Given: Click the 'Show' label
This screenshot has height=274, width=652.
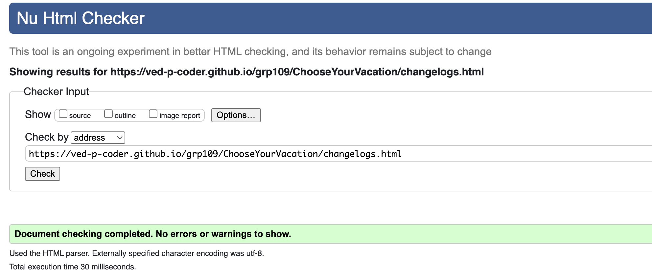Looking at the screenshot, I should click(x=38, y=114).
